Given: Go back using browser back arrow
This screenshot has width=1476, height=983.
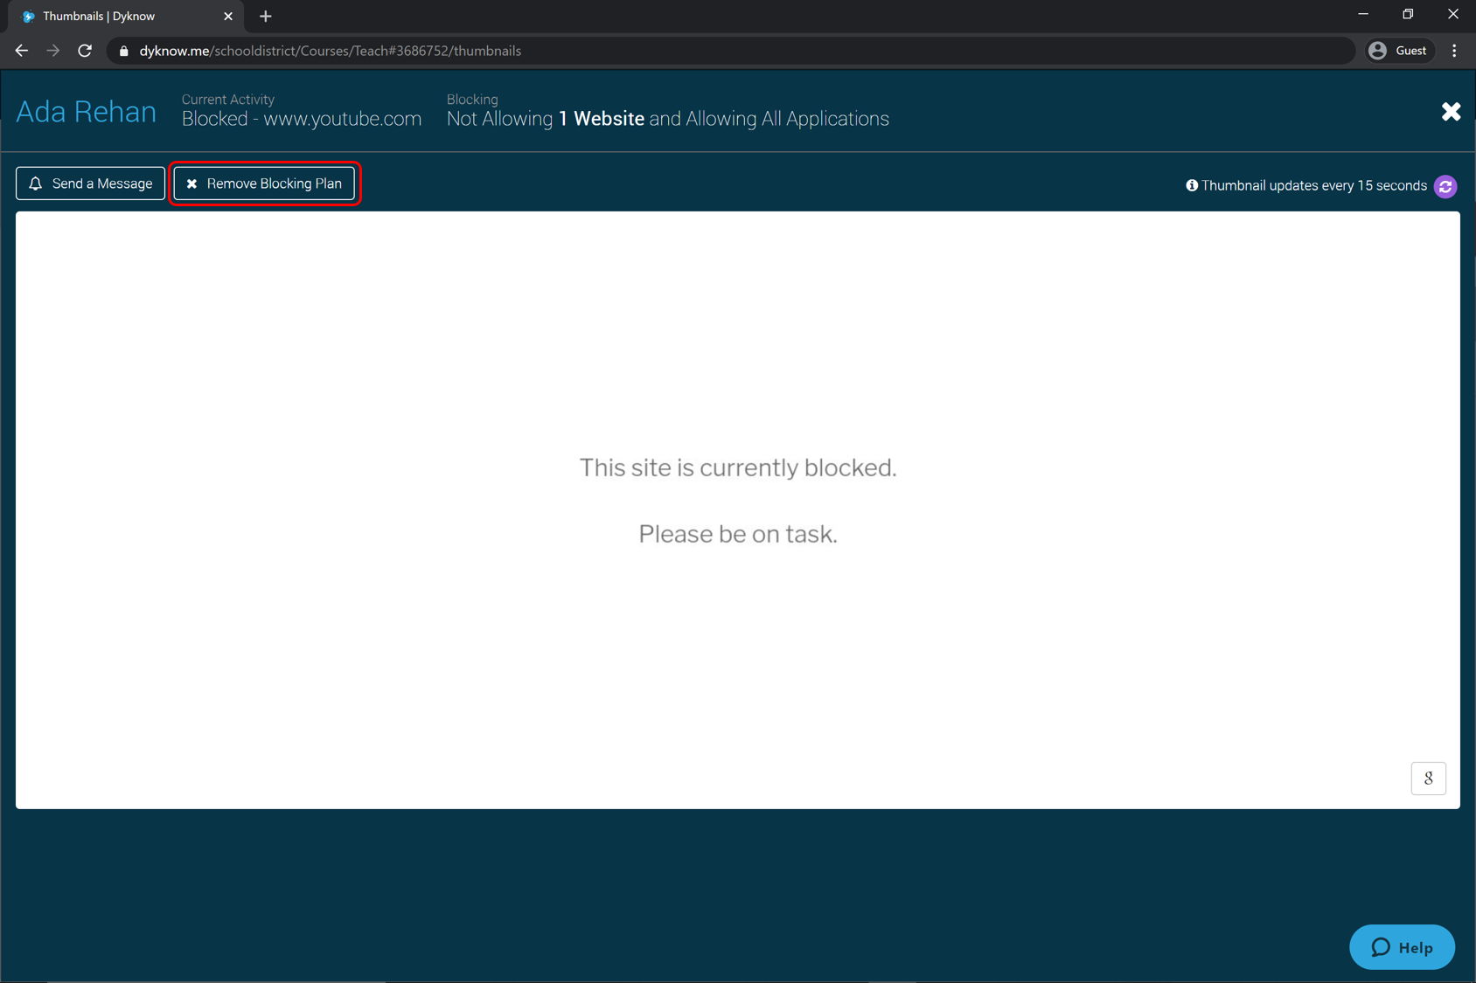Looking at the screenshot, I should (22, 51).
